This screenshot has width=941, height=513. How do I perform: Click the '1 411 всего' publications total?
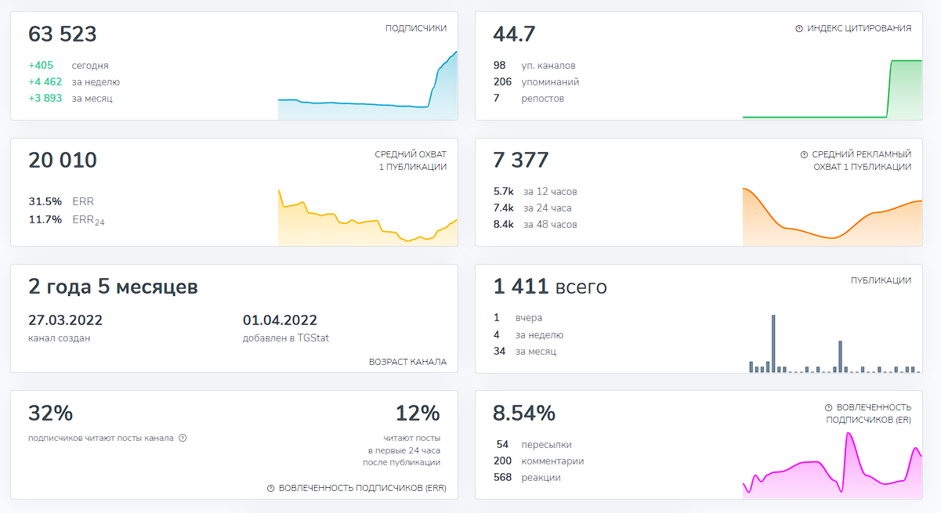pos(550,287)
